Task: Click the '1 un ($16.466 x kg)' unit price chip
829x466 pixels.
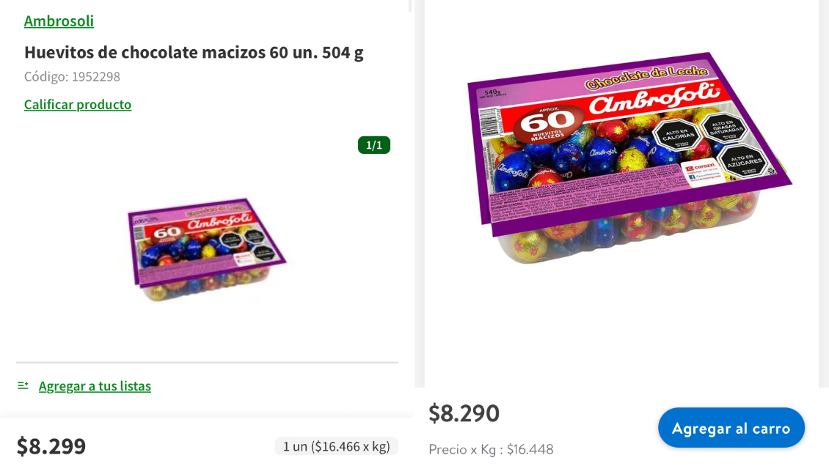Action: tap(337, 445)
